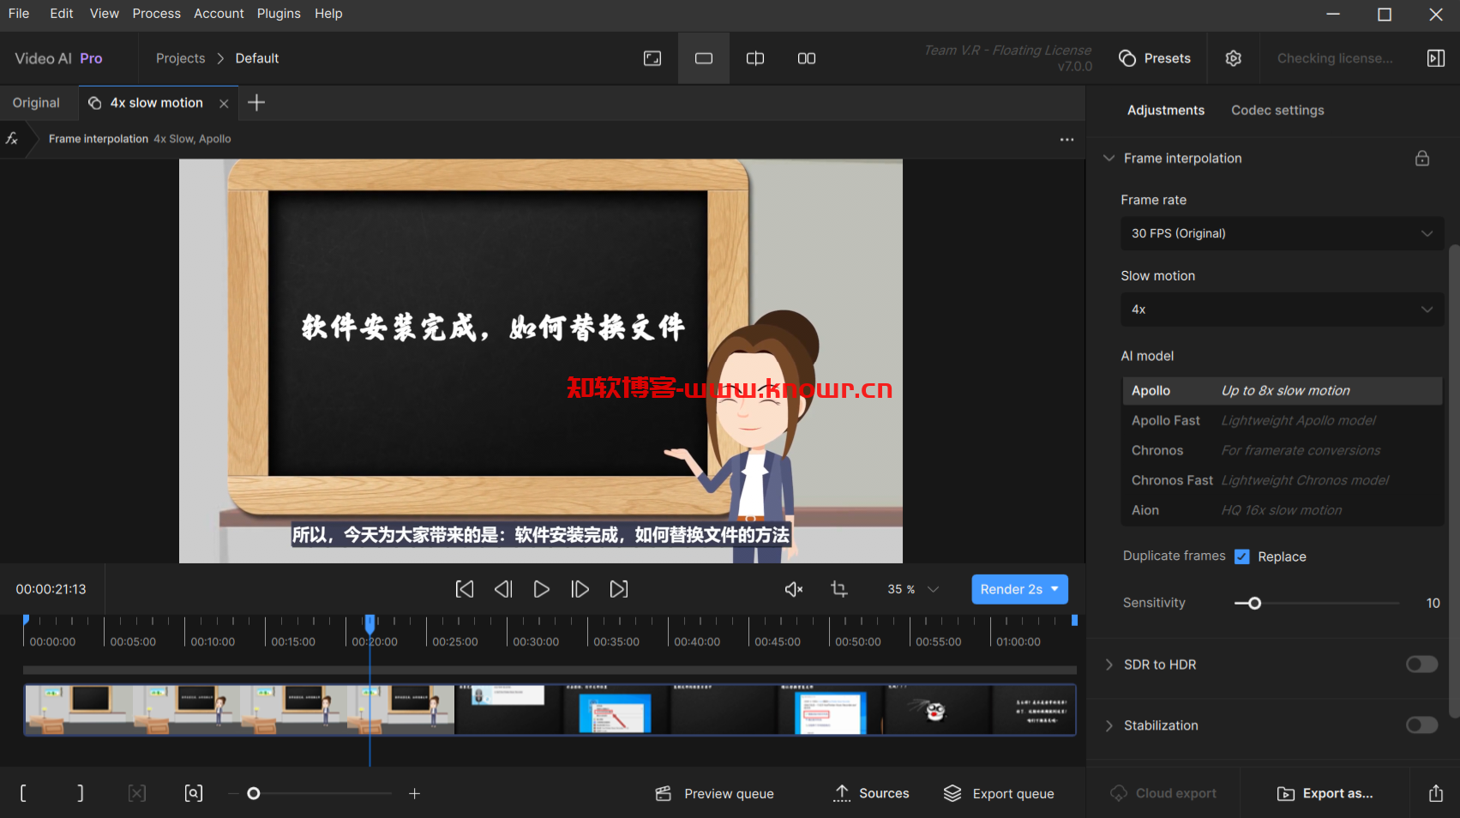Select Apollo AI model
The height and width of the screenshot is (818, 1460).
point(1282,390)
